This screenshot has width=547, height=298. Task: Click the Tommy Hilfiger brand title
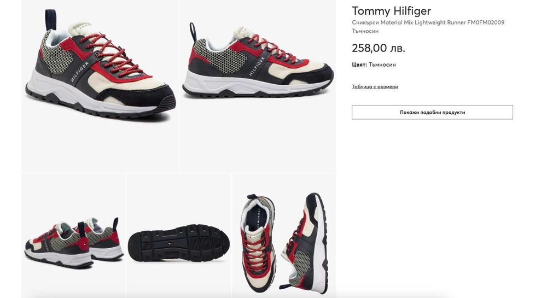point(392,11)
